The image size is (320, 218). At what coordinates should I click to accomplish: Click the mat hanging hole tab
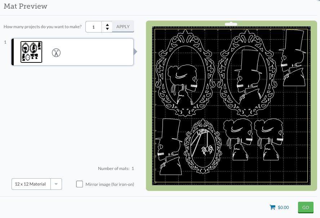click(x=231, y=24)
